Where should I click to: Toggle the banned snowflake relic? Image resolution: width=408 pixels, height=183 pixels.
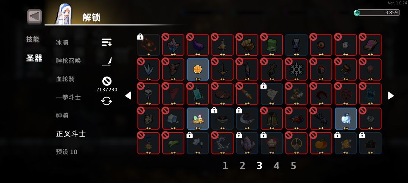297,69
